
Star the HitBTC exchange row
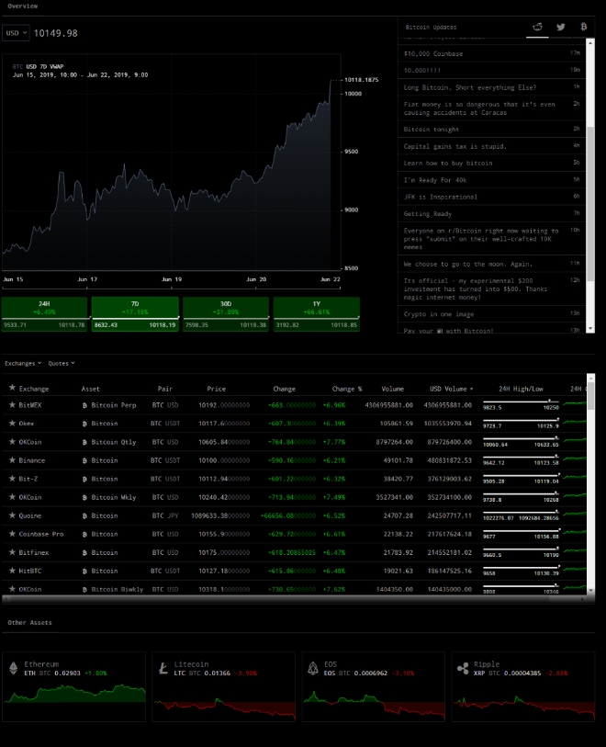[x=12, y=571]
